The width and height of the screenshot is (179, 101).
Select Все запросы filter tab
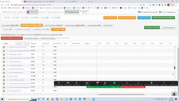click(x=10, y=25)
